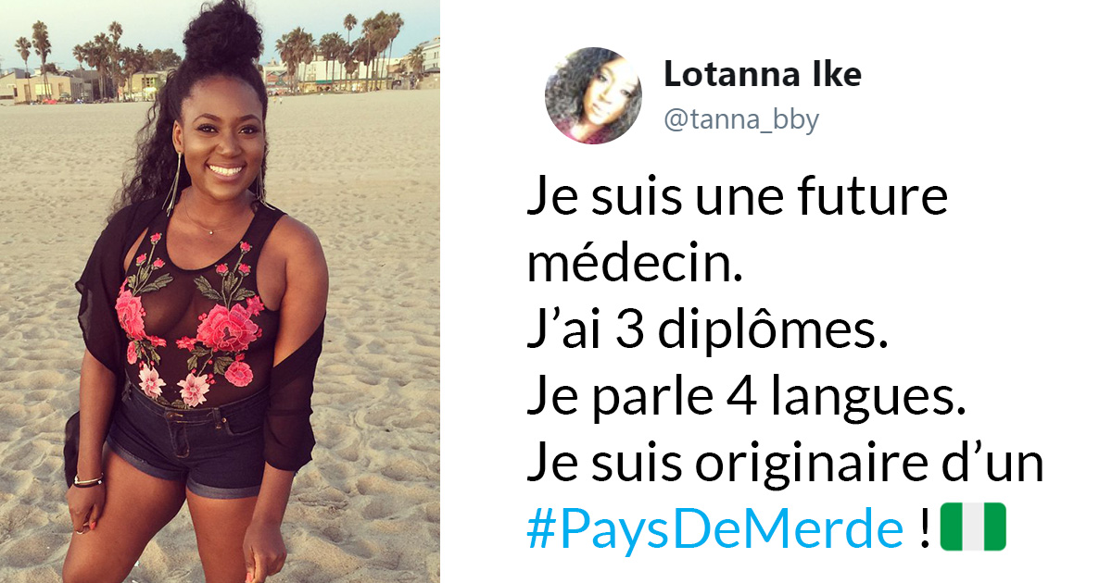
Task: Visit the @tanna_bby handle
Action: pos(741,120)
